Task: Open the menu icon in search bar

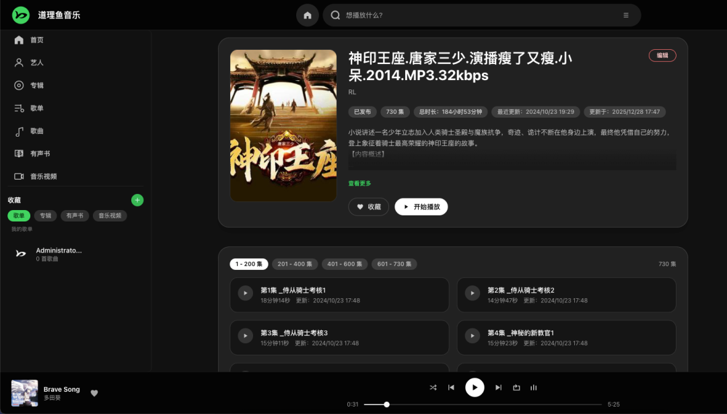Action: tap(626, 15)
